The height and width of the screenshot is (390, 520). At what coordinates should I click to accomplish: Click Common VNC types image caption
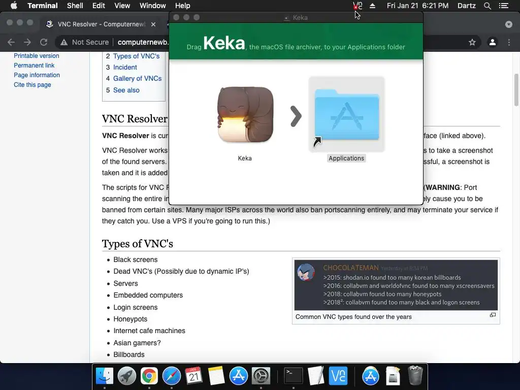pos(353,317)
